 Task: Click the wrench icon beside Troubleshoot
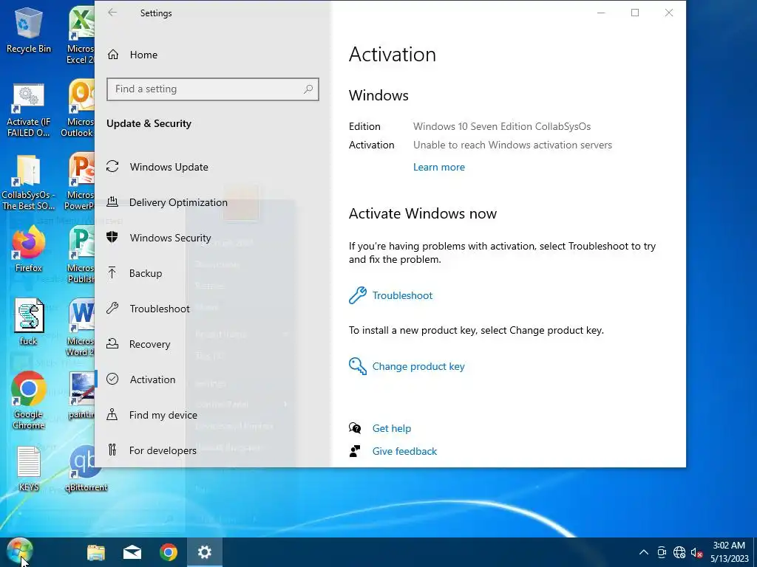pyautogui.click(x=358, y=295)
